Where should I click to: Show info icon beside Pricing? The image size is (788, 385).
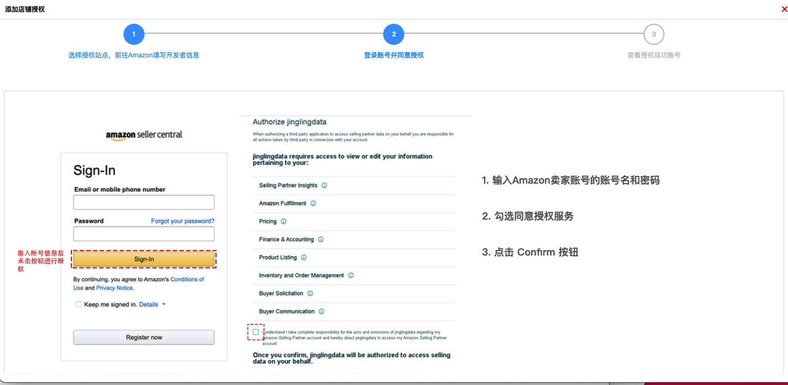(284, 221)
